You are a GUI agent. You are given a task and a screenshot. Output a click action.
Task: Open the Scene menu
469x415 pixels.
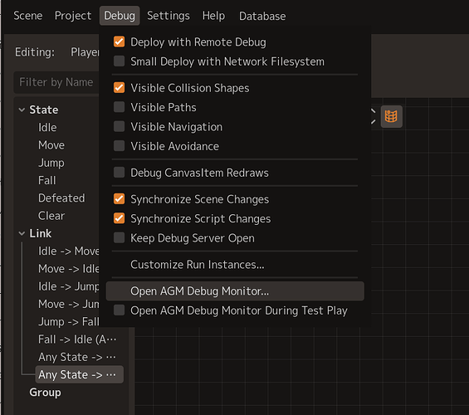click(28, 16)
